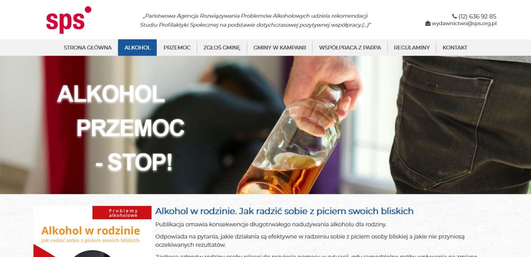Click the phone number (12) 636 92 85
The height and width of the screenshot is (257, 531).
(477, 16)
